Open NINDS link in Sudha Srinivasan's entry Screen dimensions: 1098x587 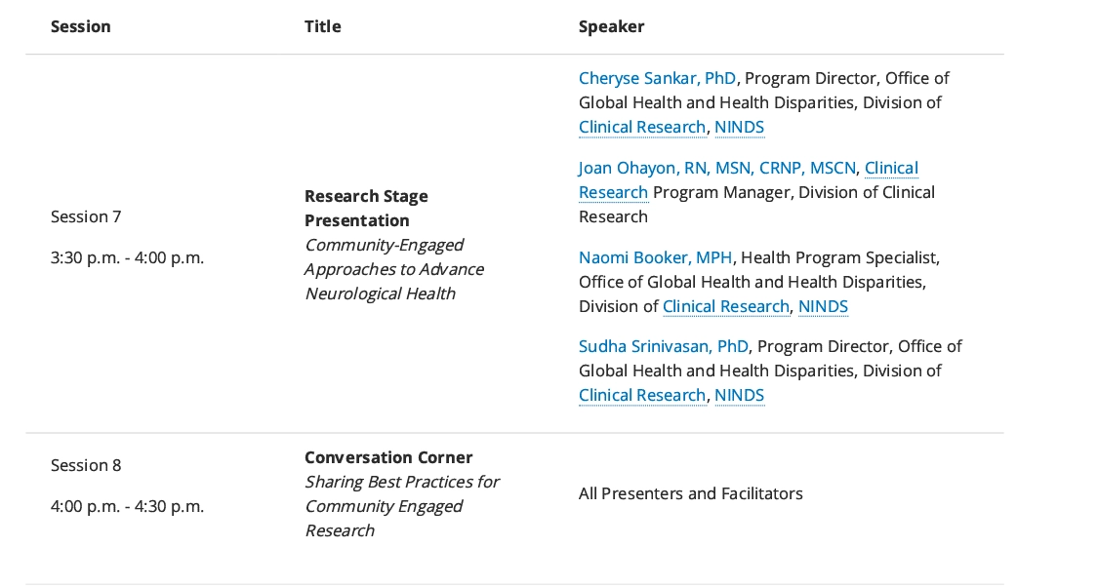(x=739, y=395)
